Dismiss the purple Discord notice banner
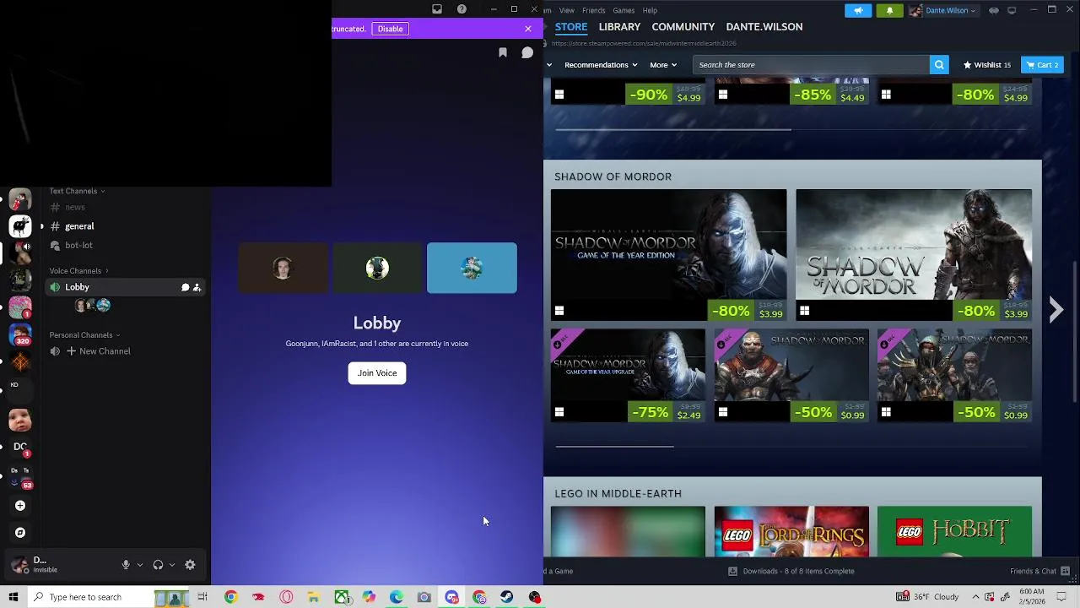Image resolution: width=1080 pixels, height=608 pixels. [x=528, y=29]
